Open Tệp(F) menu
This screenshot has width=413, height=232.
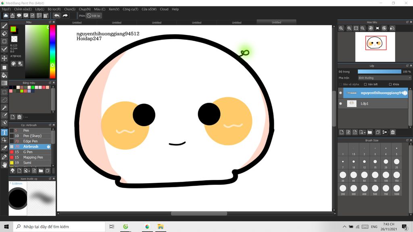tap(6, 9)
